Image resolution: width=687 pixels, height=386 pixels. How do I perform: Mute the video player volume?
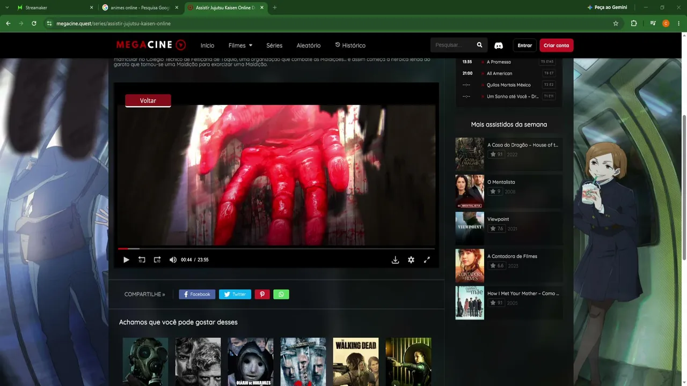pyautogui.click(x=173, y=260)
